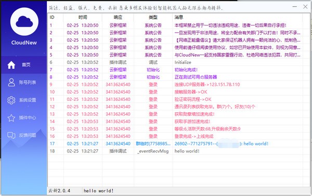Image resolution: width=312 pixels, height=196 pixels.
Task: Select the 登录完成->上线完成 message
Action: [x=194, y=136]
